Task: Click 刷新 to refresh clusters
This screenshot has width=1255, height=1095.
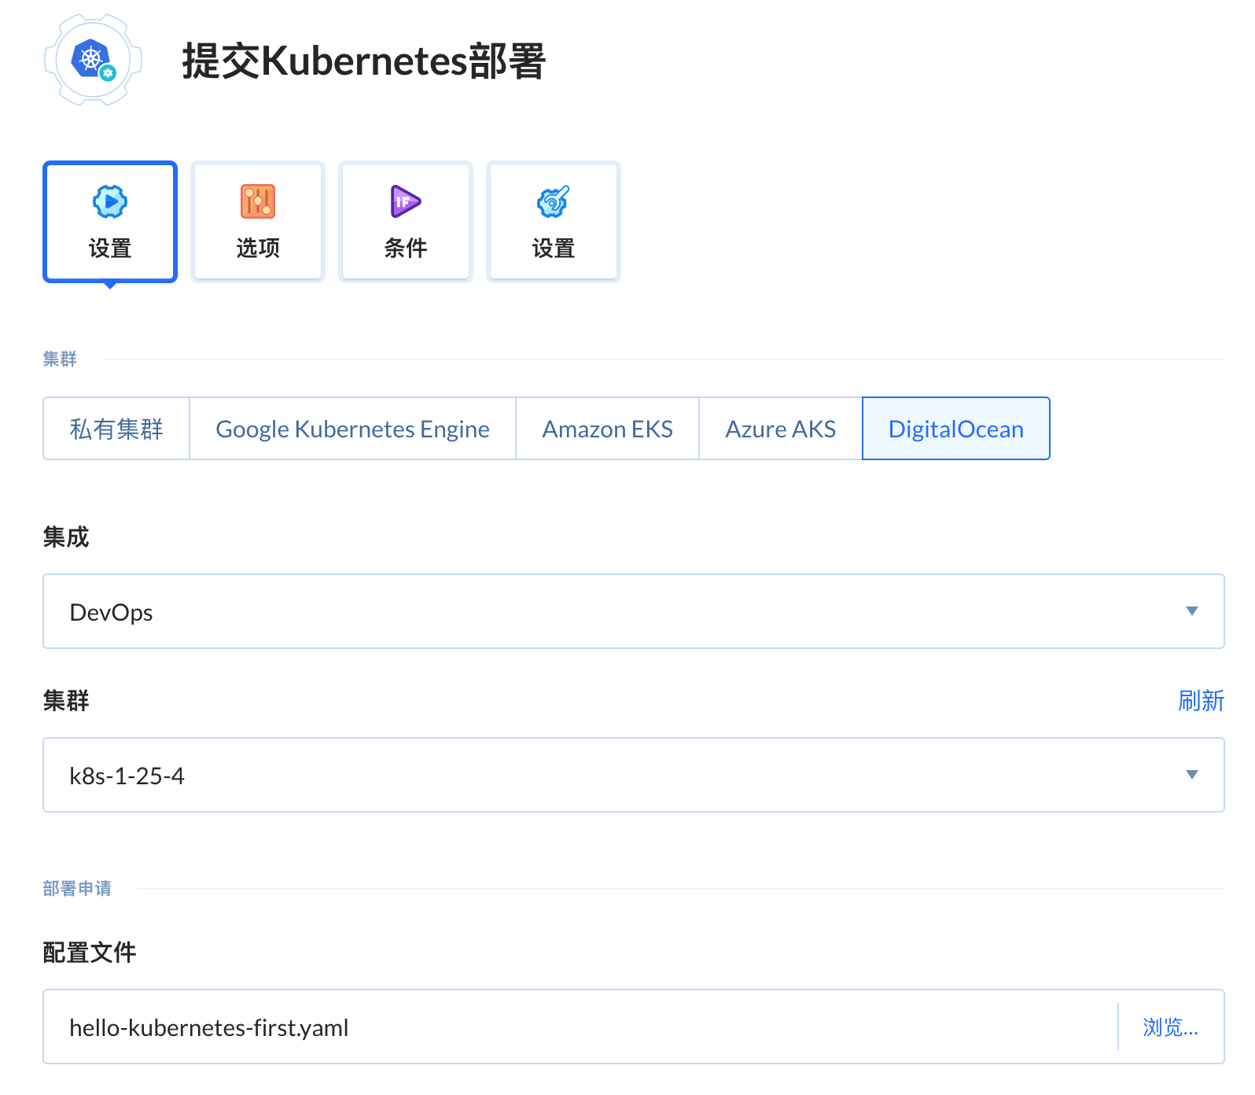Action: pos(1201,700)
